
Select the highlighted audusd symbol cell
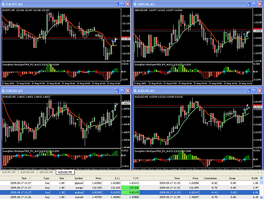(79, 192)
